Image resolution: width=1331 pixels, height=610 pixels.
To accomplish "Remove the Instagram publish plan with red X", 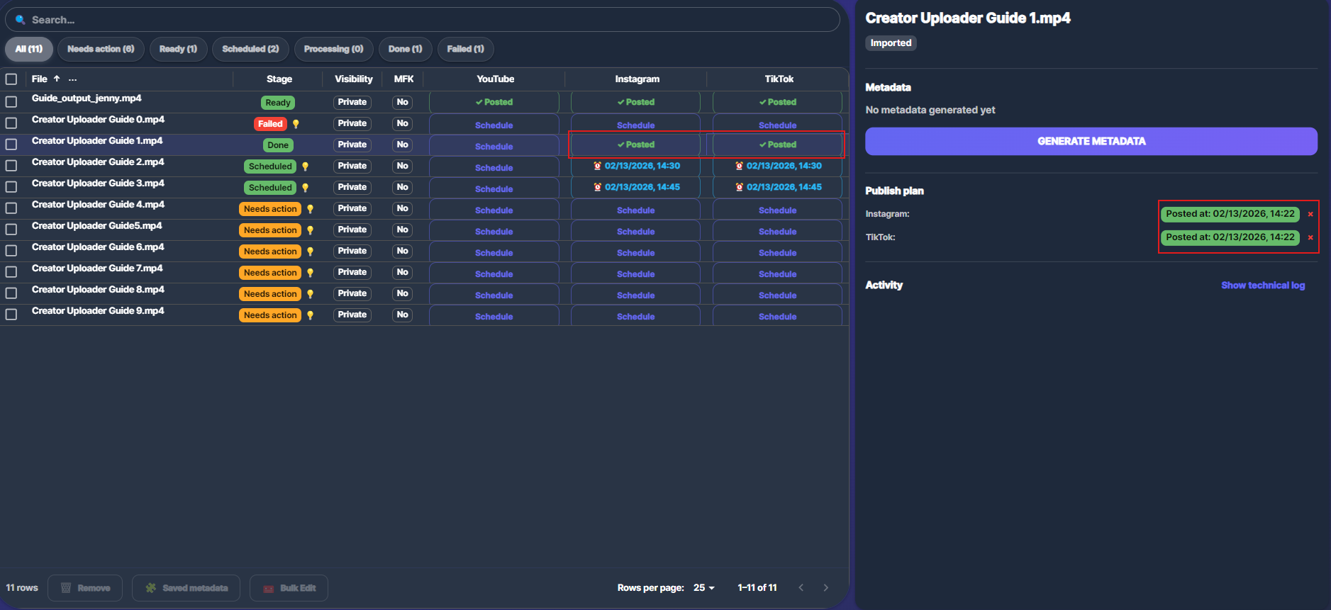I will 1310,214.
